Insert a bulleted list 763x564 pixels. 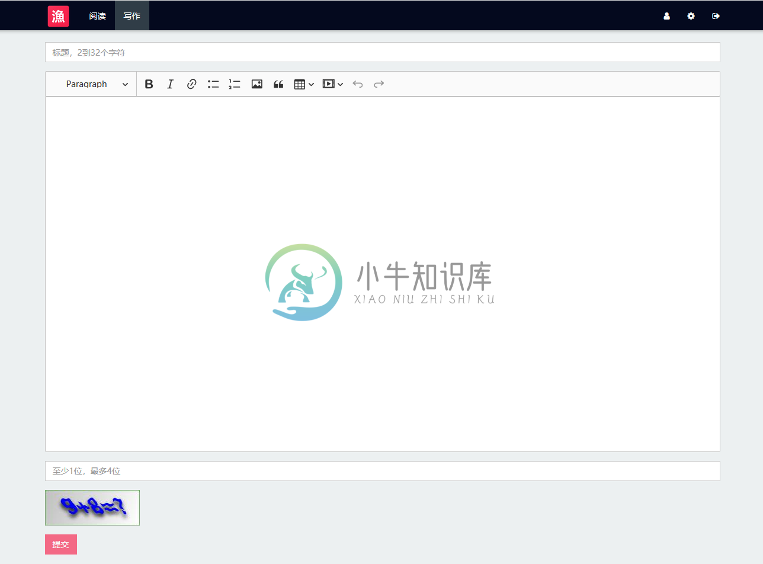click(213, 84)
